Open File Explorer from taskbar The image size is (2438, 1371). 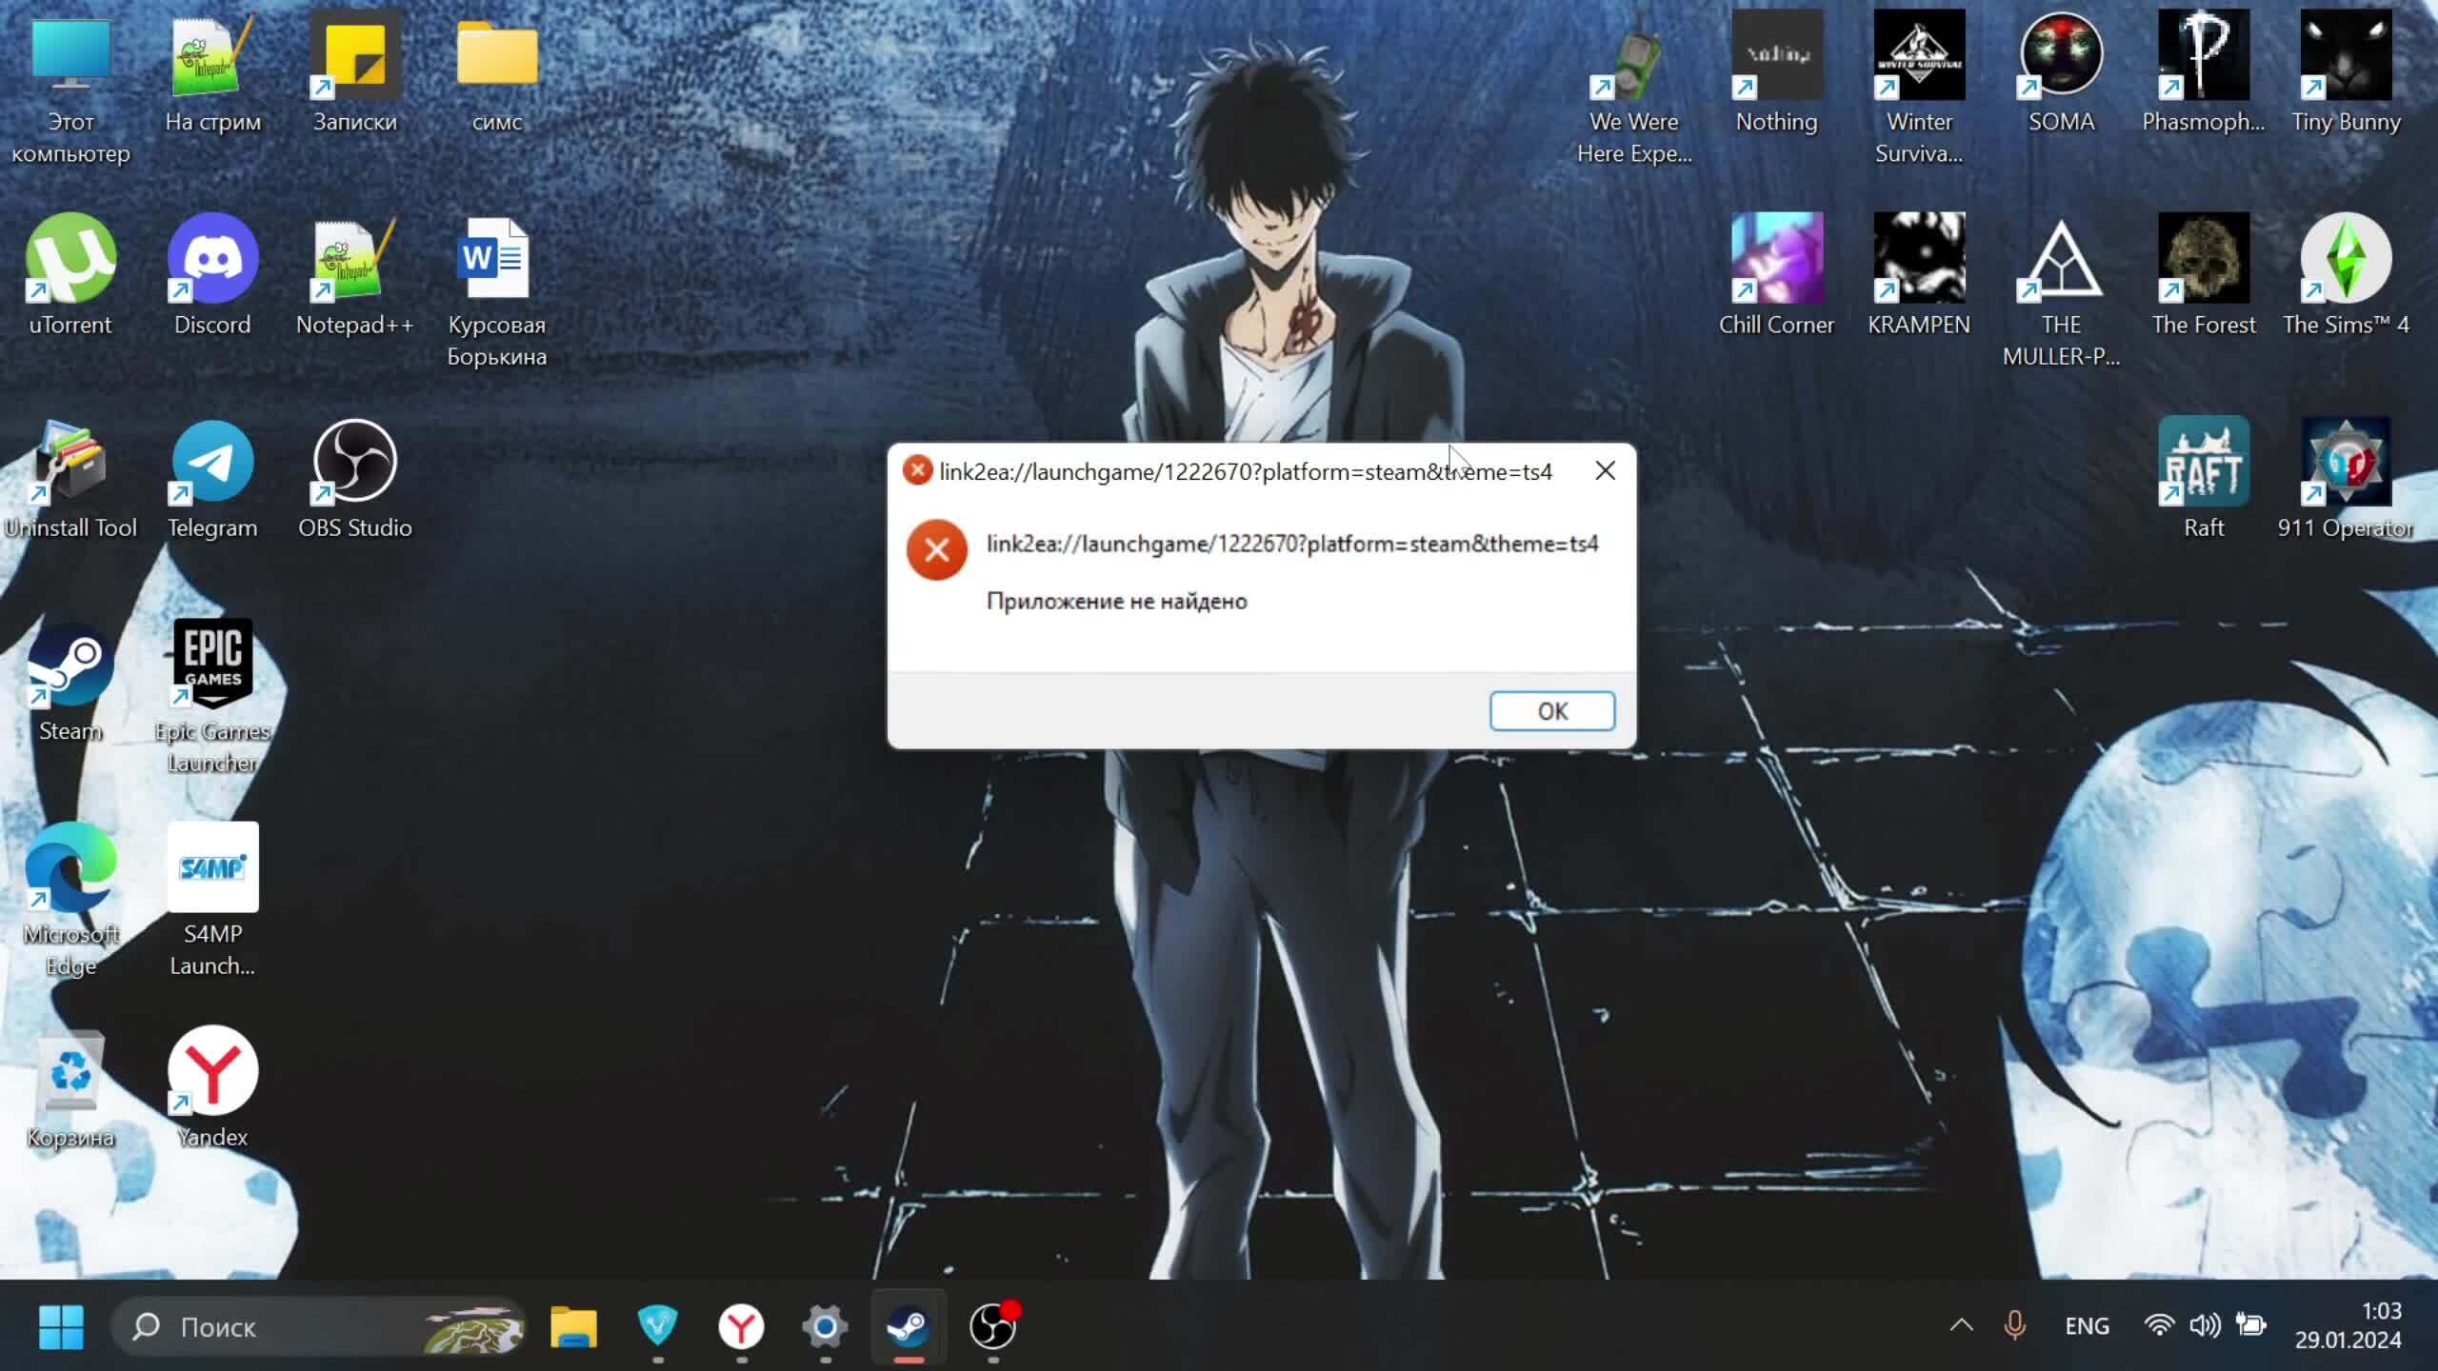tap(574, 1326)
